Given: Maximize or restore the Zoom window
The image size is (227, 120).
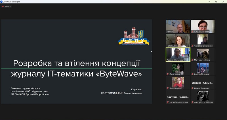Looking at the screenshot, I should point(216,2).
